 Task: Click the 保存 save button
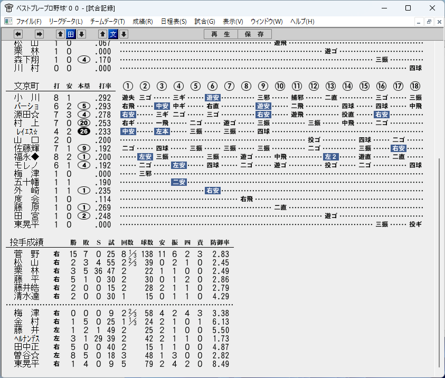click(x=254, y=34)
